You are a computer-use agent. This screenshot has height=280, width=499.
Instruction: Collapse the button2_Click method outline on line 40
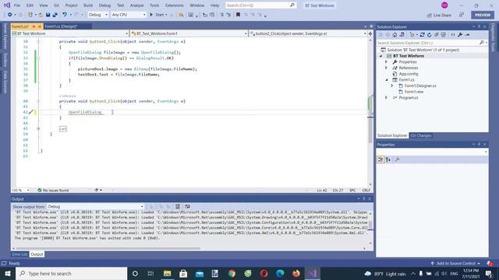(38, 101)
